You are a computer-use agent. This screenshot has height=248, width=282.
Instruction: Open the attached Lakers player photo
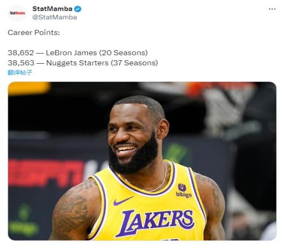(142, 161)
